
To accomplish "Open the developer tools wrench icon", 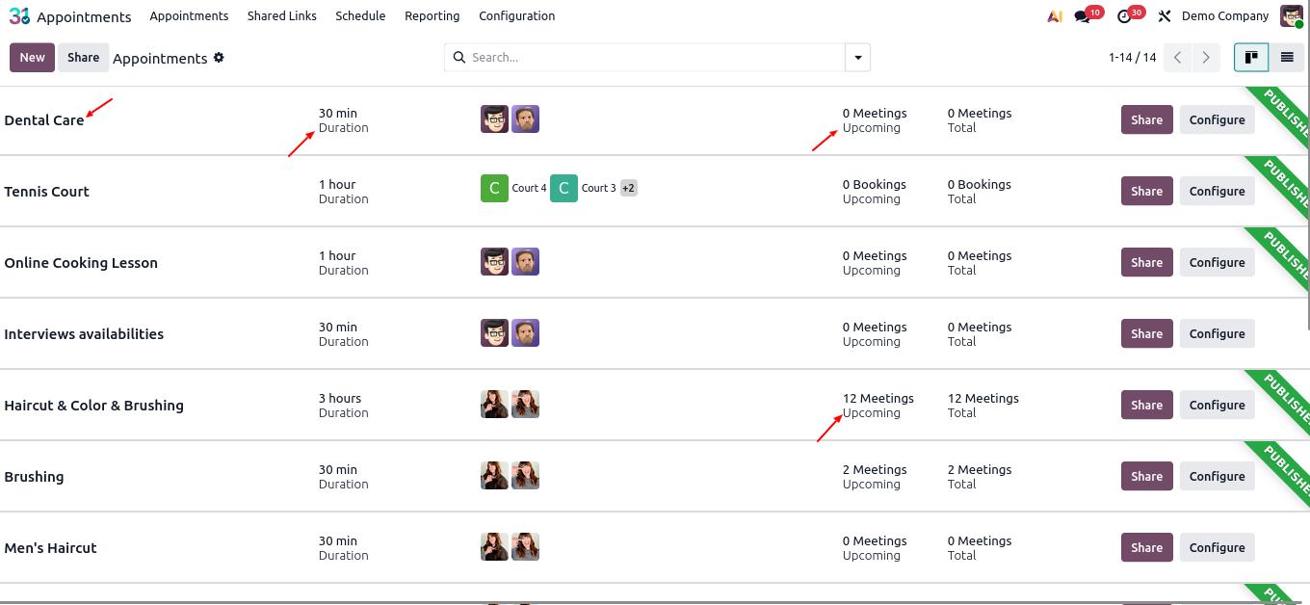I will click(1165, 16).
